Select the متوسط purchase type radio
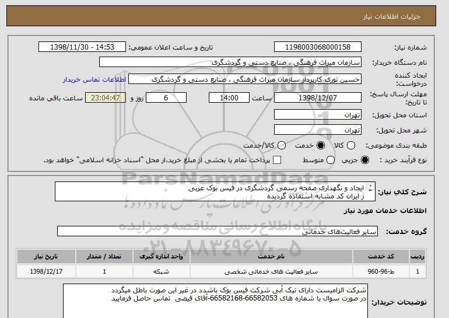The width and height of the screenshot is (449, 318). point(331,160)
